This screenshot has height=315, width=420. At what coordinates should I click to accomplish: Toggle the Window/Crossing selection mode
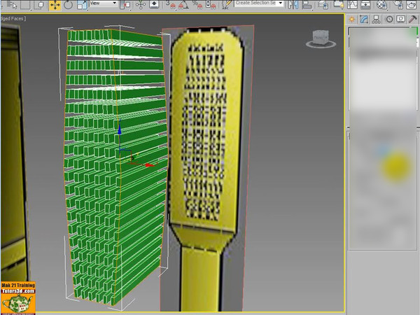click(40, 5)
